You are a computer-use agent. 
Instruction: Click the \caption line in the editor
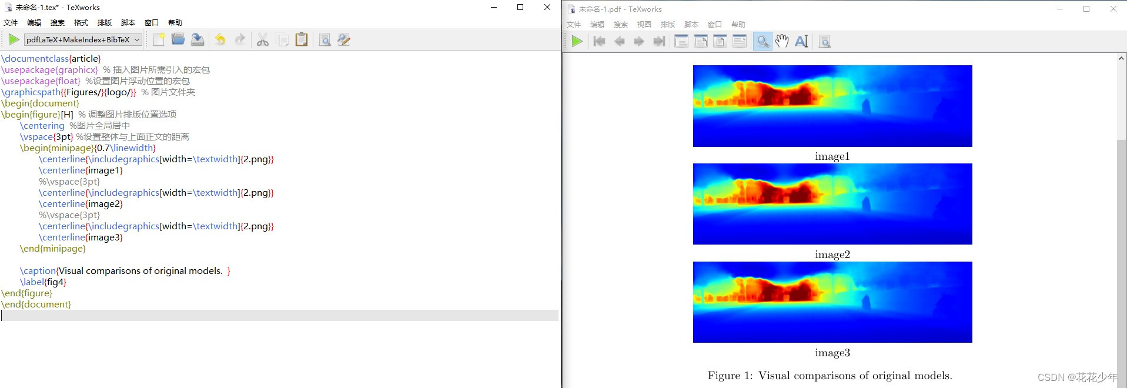(x=125, y=271)
